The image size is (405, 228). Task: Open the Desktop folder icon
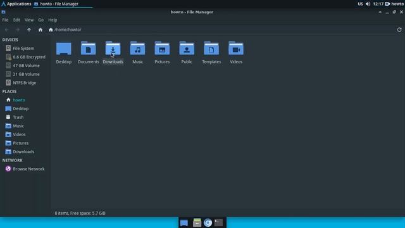tap(63, 48)
